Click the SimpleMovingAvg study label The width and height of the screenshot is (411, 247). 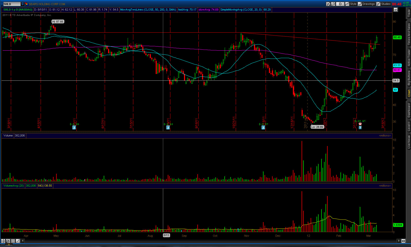pyautogui.click(x=241, y=10)
